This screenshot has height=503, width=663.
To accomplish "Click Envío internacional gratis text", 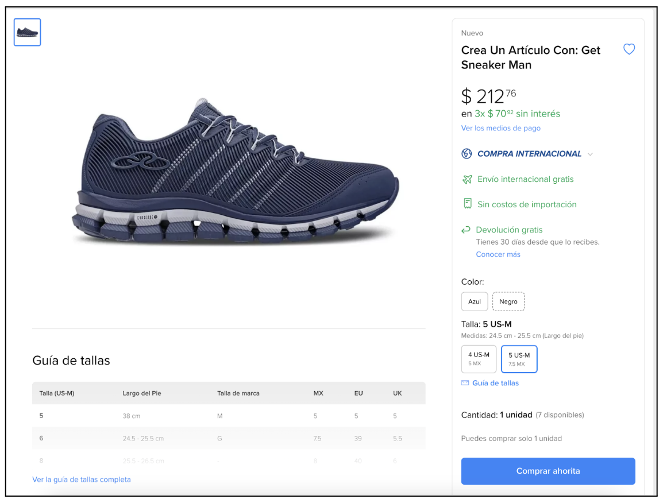I will coord(525,180).
